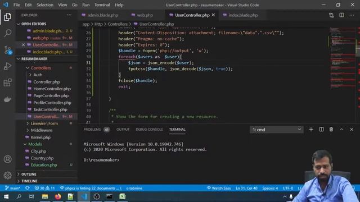Click phpcs linting status item
This screenshot has height=202, width=360.
[91, 188]
